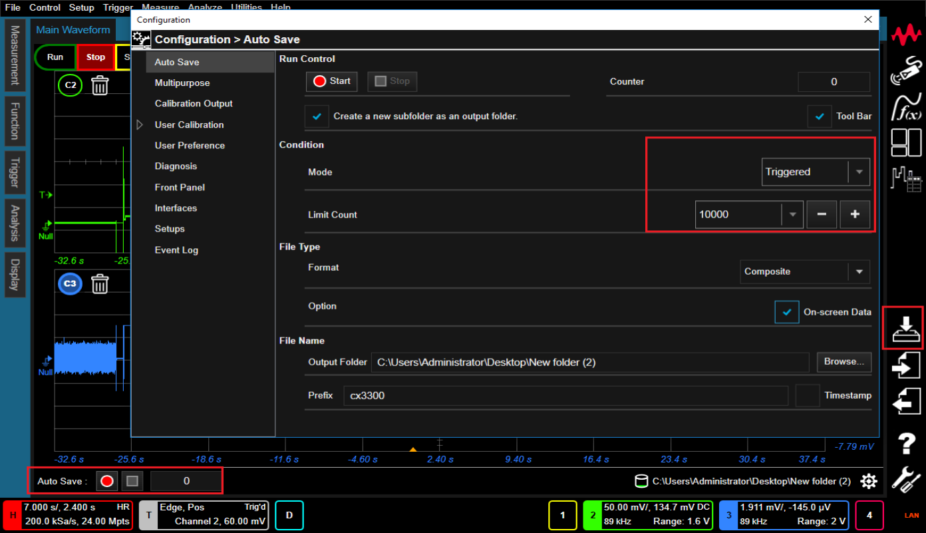Uncheck Create a new subfolder checkbox
Viewport: 926px width, 533px height.
point(317,116)
